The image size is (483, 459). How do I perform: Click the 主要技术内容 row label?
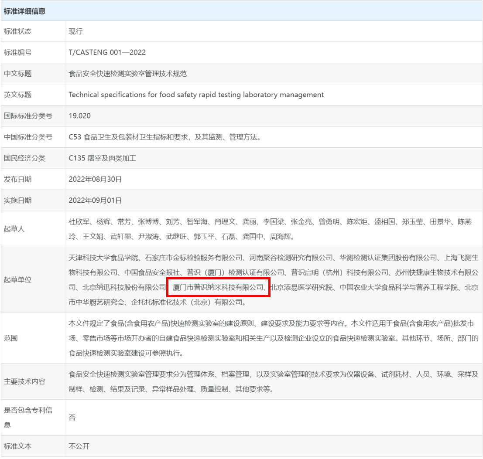[24, 381]
